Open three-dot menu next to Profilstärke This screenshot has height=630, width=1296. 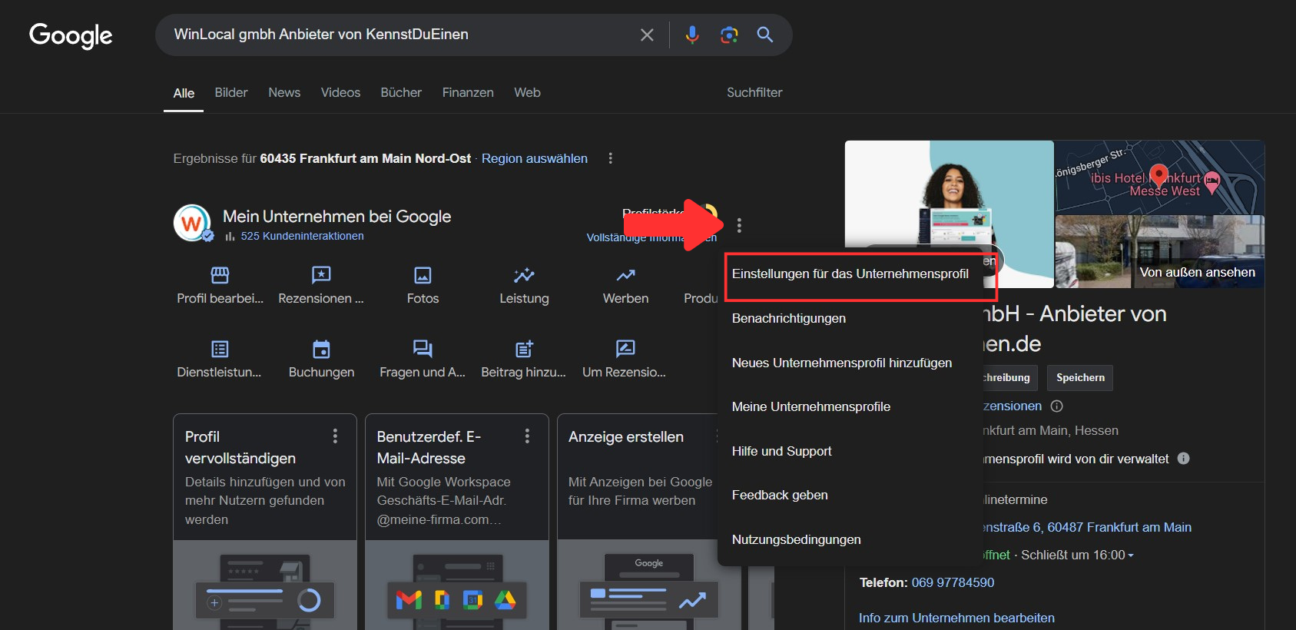pyautogui.click(x=739, y=225)
